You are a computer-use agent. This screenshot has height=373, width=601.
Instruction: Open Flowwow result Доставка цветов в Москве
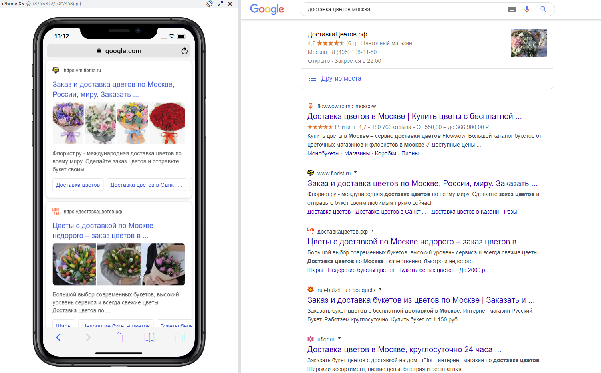415,116
